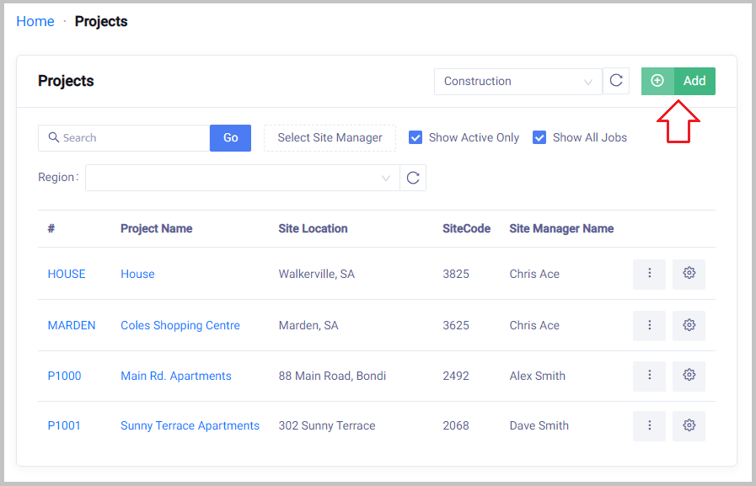Go to Home breadcrumb link
The width and height of the screenshot is (756, 486).
(x=35, y=21)
